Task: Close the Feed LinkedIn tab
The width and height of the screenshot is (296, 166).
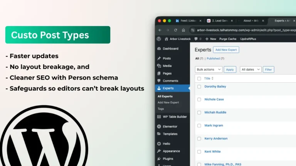Action: [200, 21]
